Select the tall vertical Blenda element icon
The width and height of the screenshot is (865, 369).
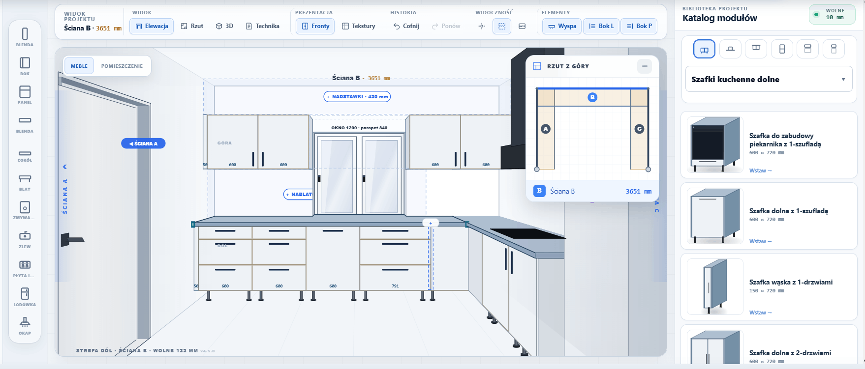[x=25, y=37]
